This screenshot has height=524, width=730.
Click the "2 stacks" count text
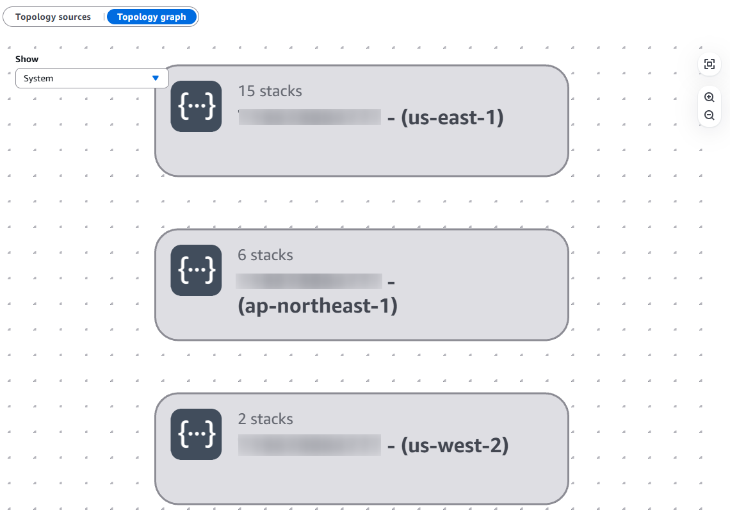[265, 419]
